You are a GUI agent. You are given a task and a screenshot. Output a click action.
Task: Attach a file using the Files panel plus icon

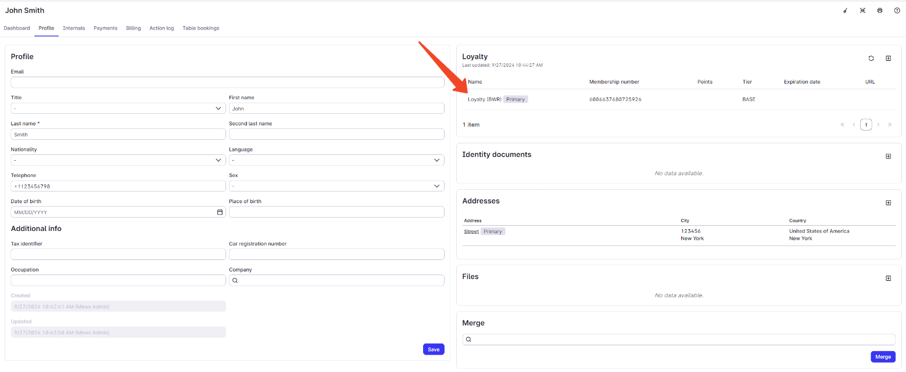(888, 278)
